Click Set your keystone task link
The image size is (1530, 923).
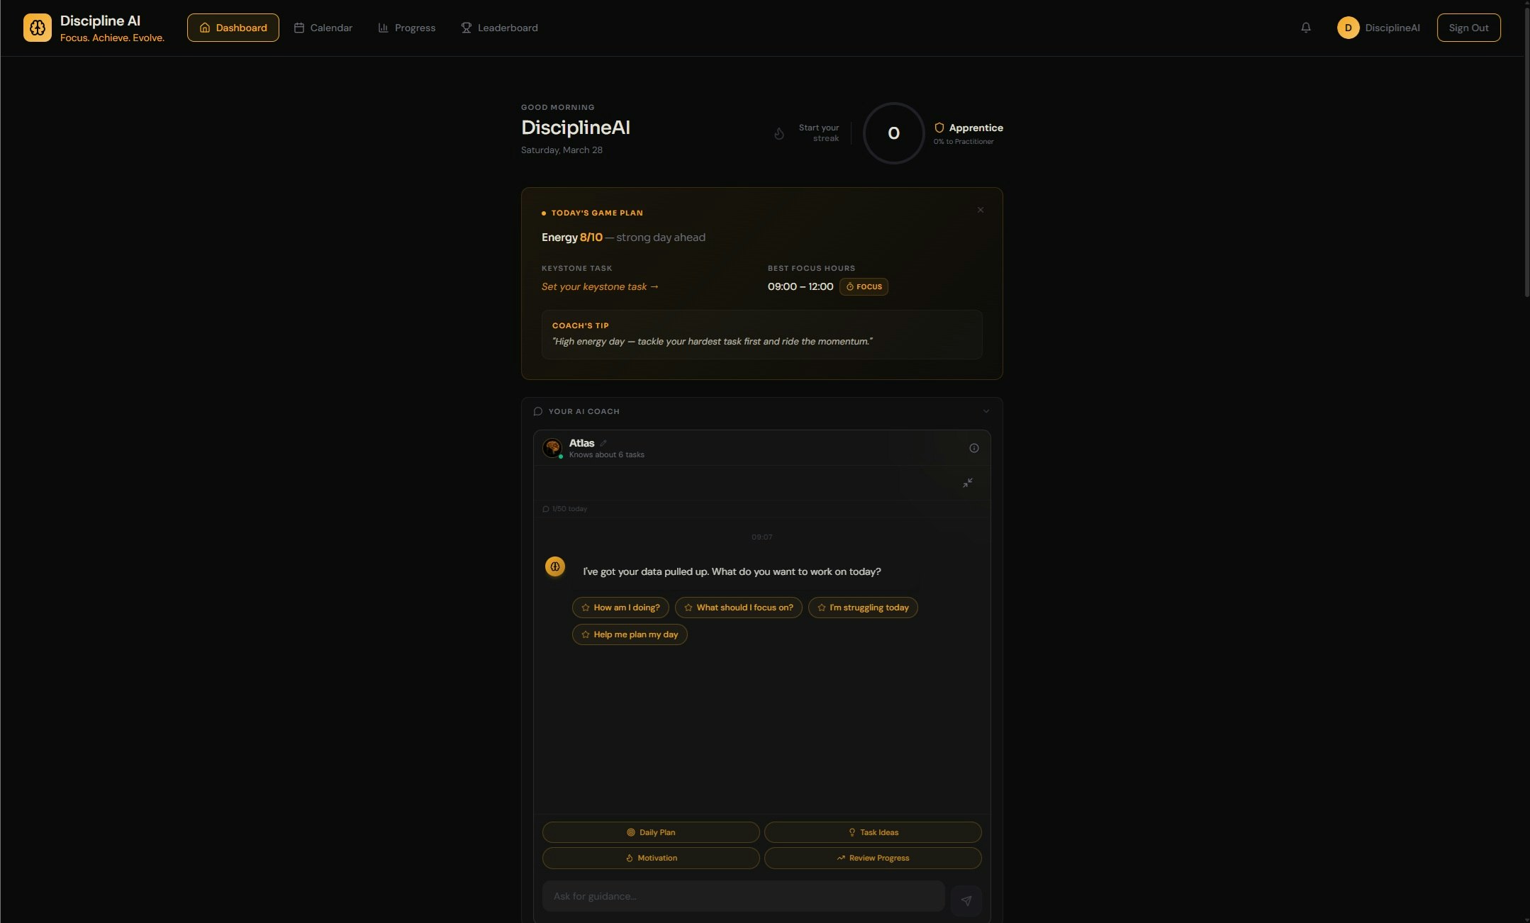pyautogui.click(x=600, y=286)
